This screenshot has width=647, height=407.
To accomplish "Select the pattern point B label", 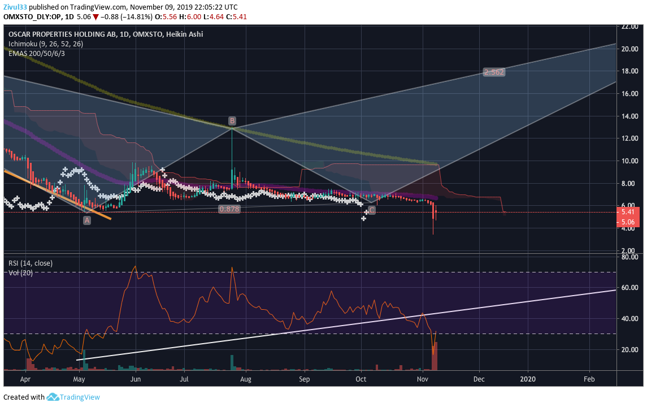I will point(232,120).
